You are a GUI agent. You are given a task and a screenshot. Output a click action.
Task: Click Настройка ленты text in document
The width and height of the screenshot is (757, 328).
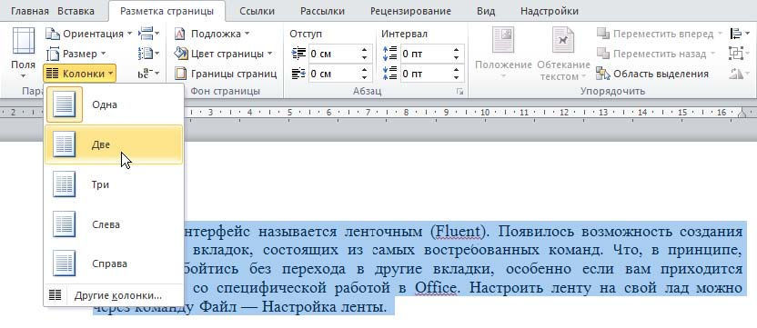[324, 306]
